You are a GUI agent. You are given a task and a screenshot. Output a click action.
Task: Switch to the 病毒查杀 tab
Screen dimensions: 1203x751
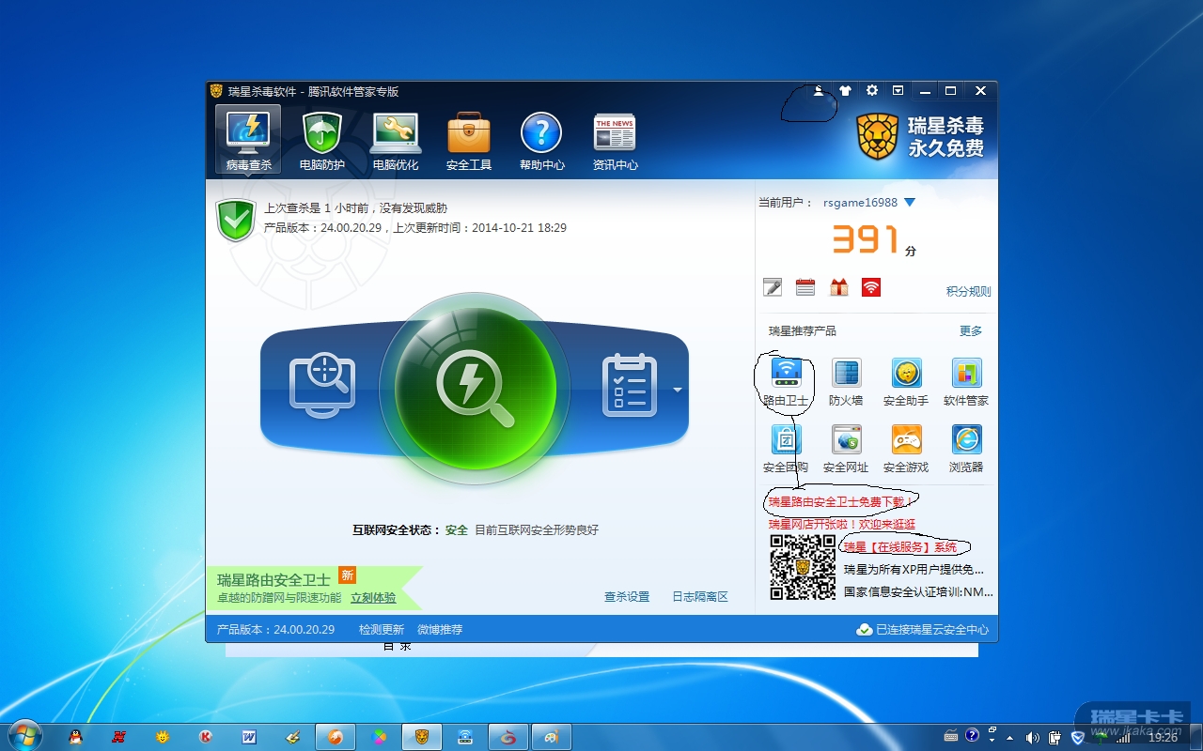(x=248, y=140)
